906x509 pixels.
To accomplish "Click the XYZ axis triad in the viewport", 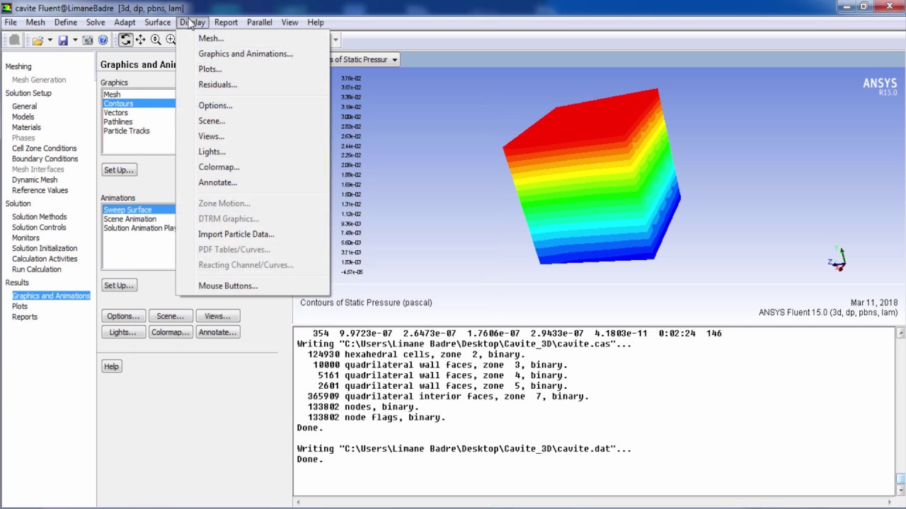I will point(837,259).
